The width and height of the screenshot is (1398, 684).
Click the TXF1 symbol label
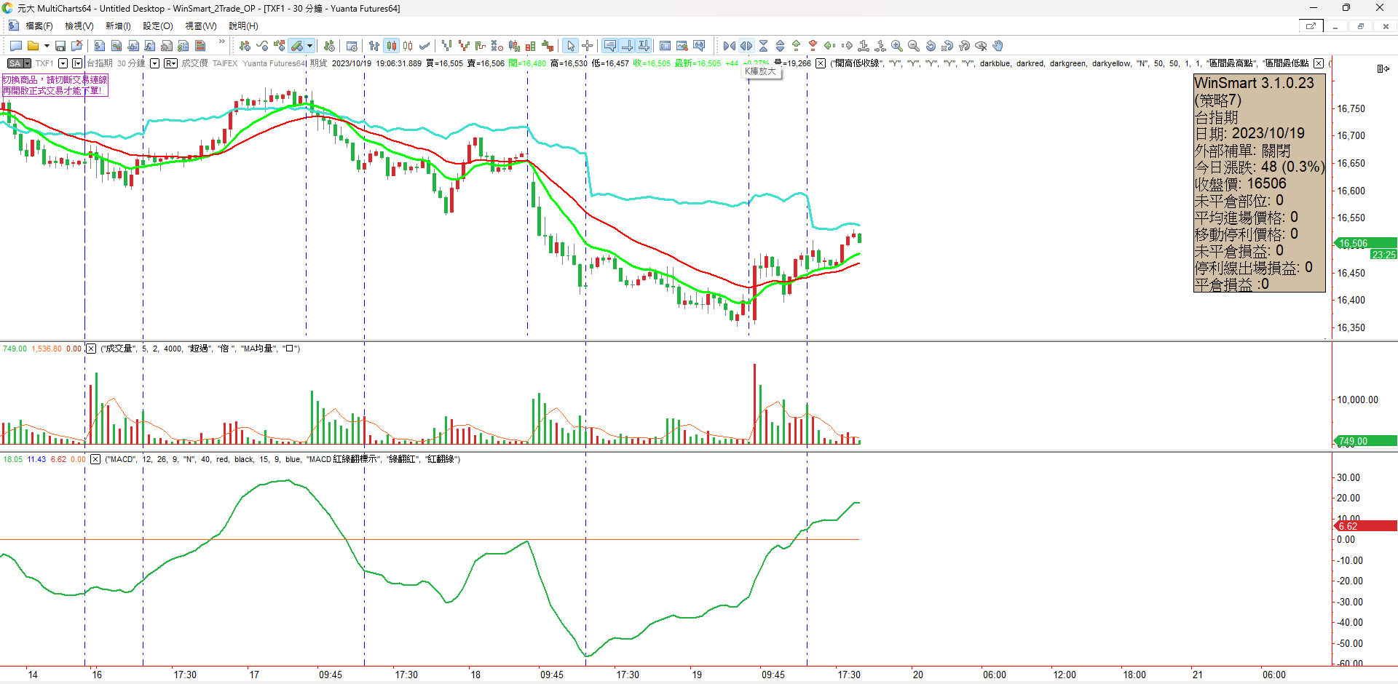(x=44, y=63)
